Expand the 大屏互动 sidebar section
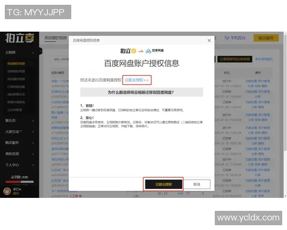The width and height of the screenshot is (287, 230). pyautogui.click(x=20, y=132)
